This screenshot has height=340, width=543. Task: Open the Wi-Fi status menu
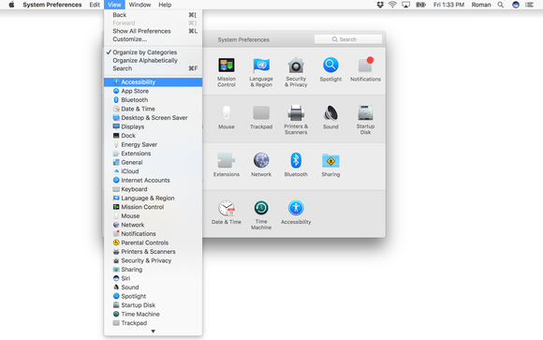[x=392, y=5]
